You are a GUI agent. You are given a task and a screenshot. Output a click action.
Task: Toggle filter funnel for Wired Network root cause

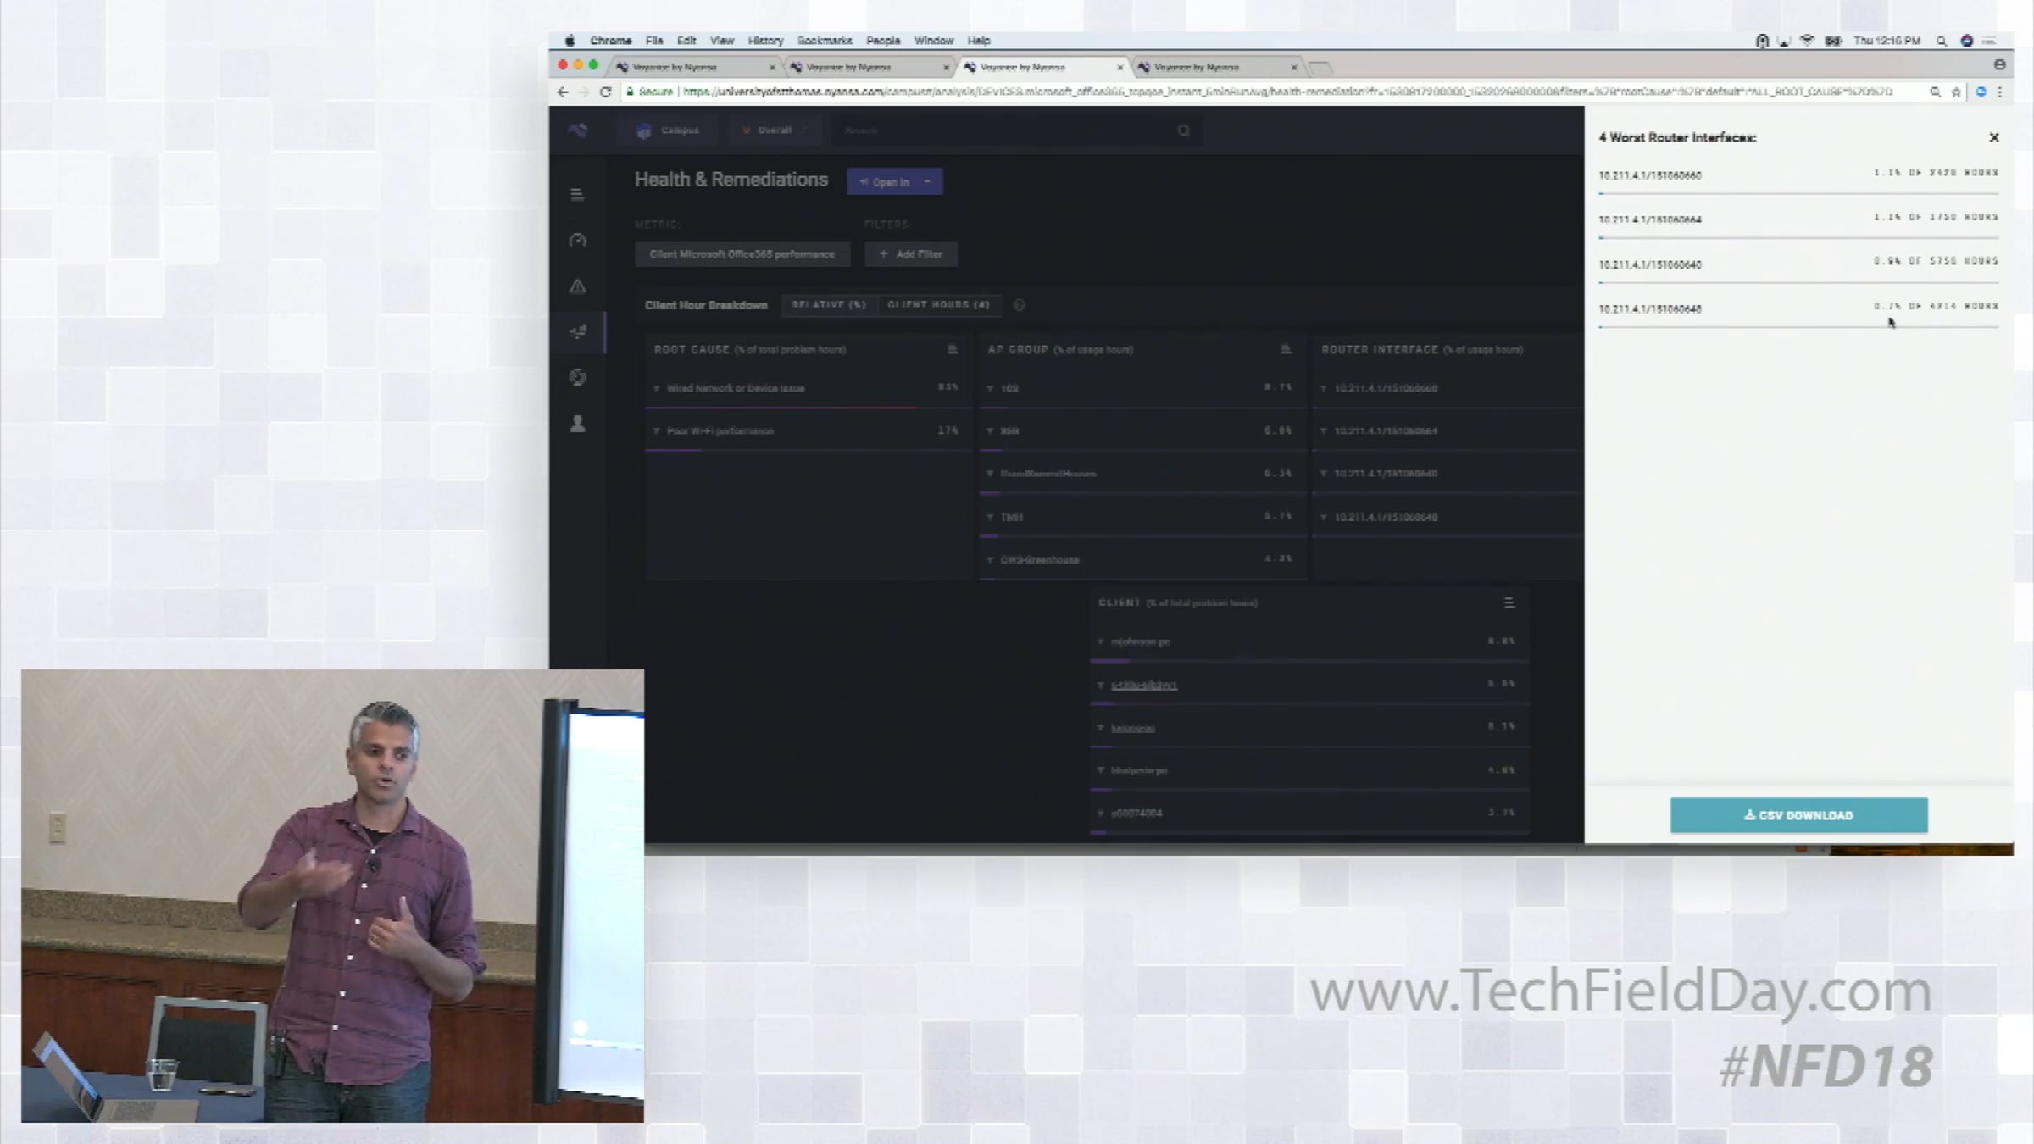[656, 388]
